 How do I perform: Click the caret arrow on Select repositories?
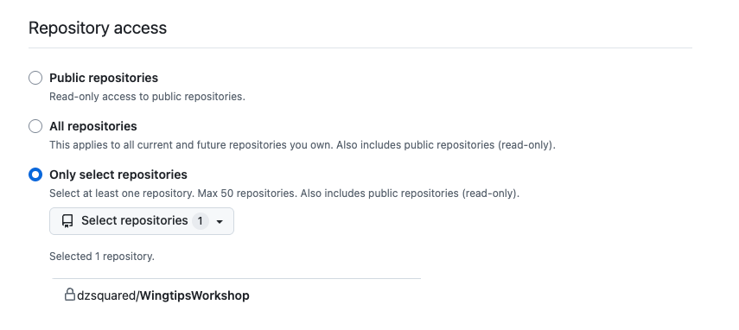coord(220,221)
